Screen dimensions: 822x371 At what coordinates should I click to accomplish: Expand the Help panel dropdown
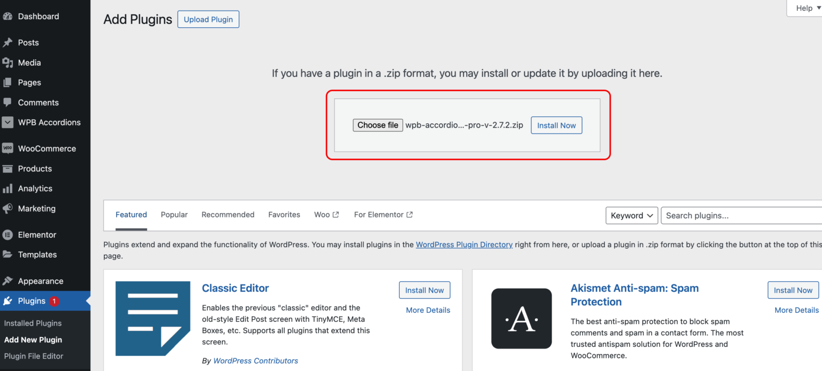pyautogui.click(x=805, y=8)
